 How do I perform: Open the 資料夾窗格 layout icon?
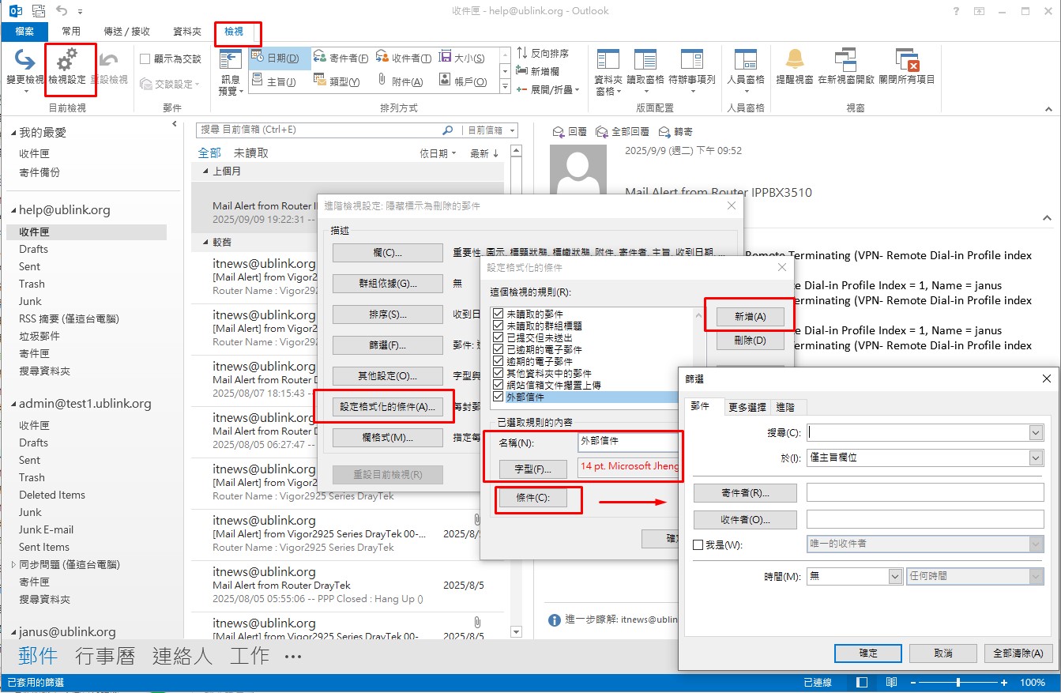(x=608, y=60)
